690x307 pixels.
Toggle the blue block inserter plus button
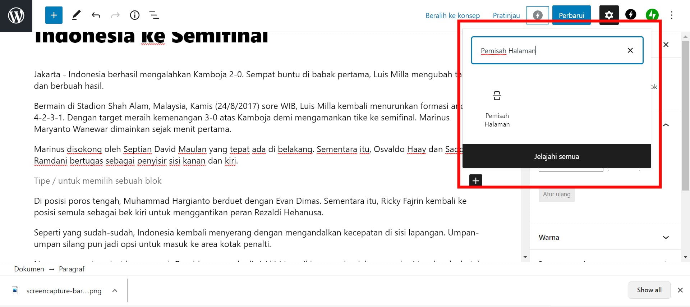pyautogui.click(x=54, y=15)
